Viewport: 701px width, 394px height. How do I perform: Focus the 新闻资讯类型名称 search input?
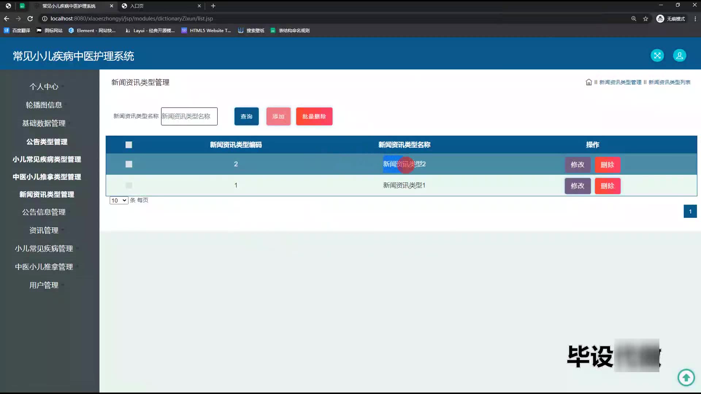tap(189, 116)
